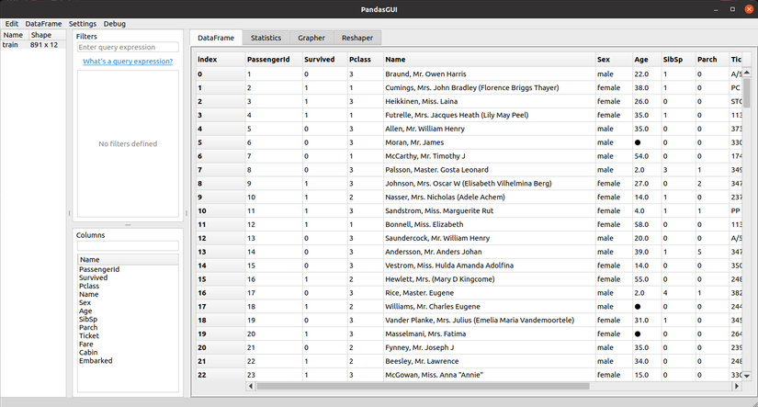Click the splitter handle above Columns panel

(x=128, y=225)
